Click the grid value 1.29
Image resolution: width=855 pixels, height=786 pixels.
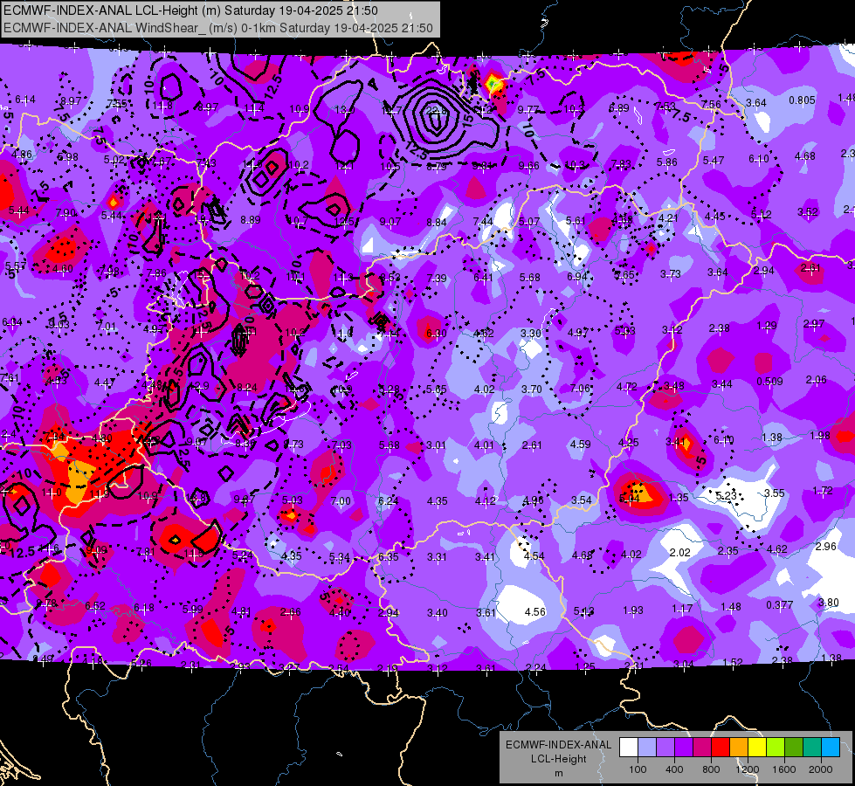click(x=767, y=326)
